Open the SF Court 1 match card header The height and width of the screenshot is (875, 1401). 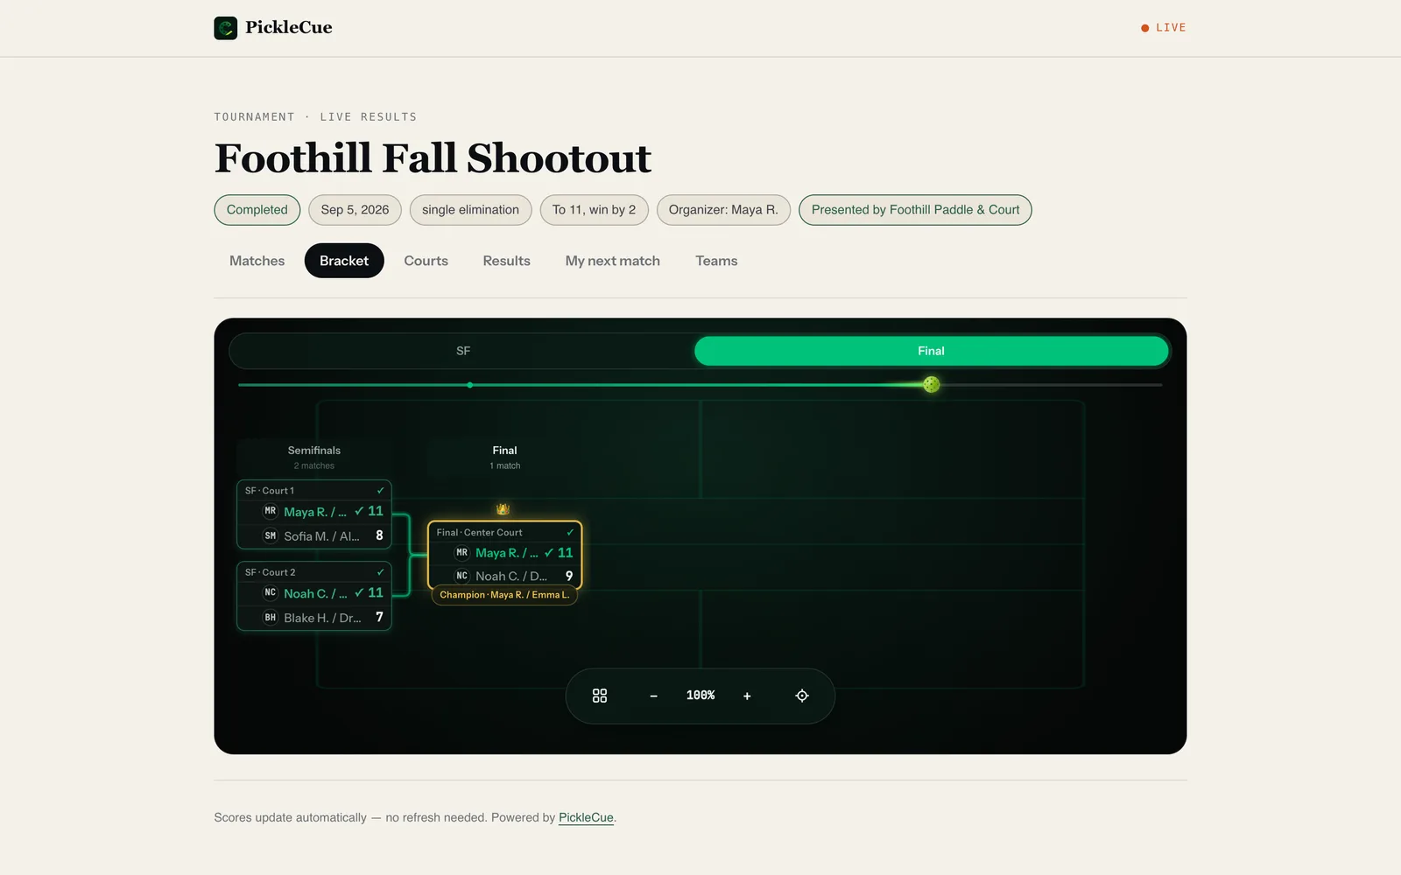(x=314, y=491)
